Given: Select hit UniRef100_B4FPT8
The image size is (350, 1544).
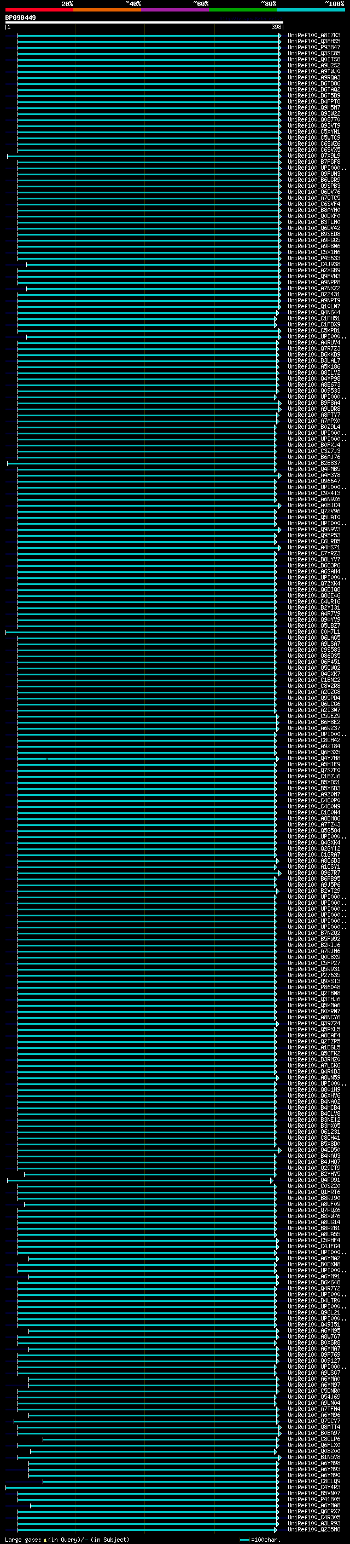Looking at the screenshot, I should click(x=314, y=102).
